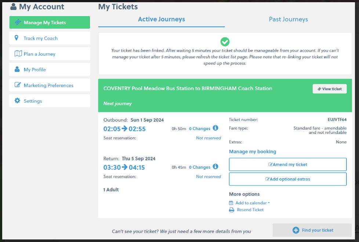Switch to the Past Journeys tab
The height and width of the screenshot is (242, 359).
[288, 19]
